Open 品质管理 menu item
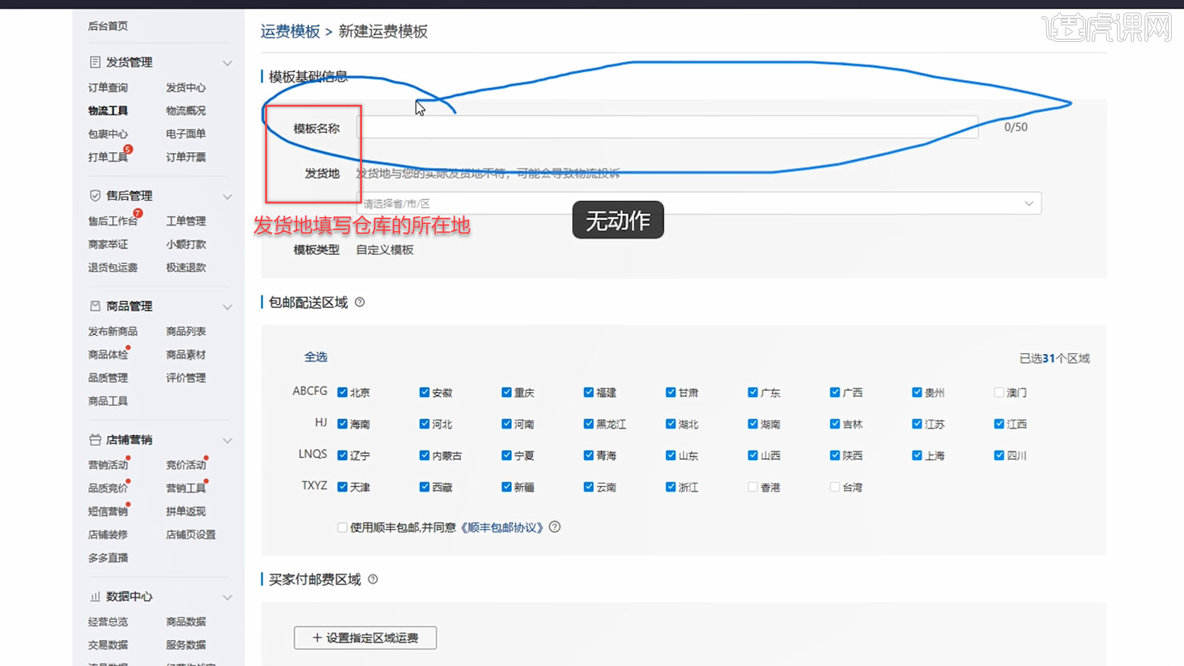 pos(108,378)
